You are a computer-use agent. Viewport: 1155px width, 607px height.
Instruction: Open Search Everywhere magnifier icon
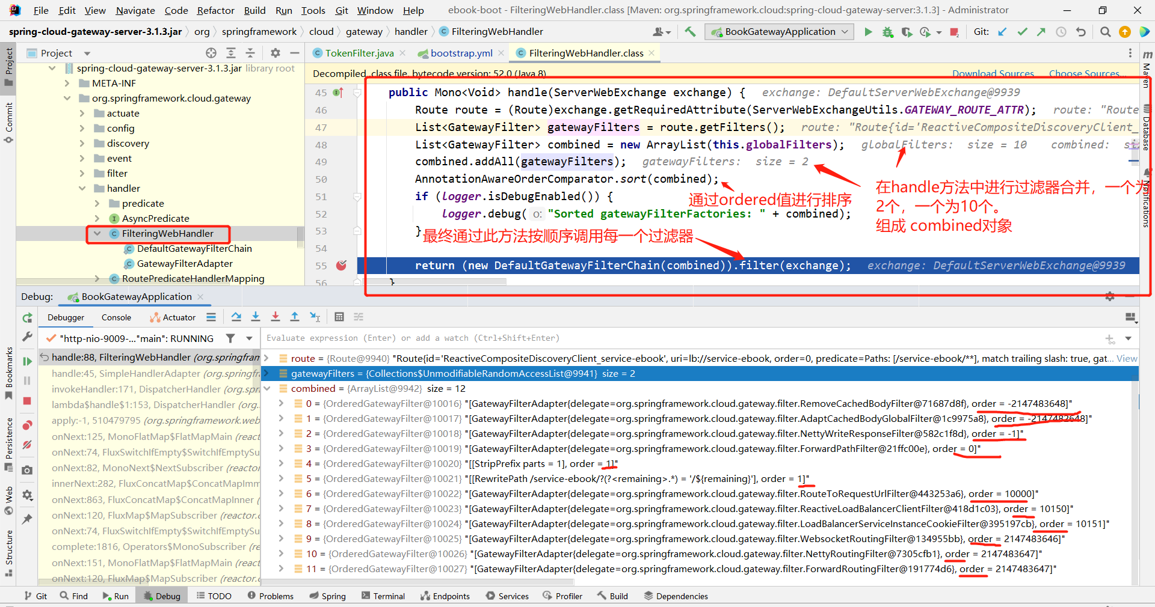click(x=1105, y=32)
